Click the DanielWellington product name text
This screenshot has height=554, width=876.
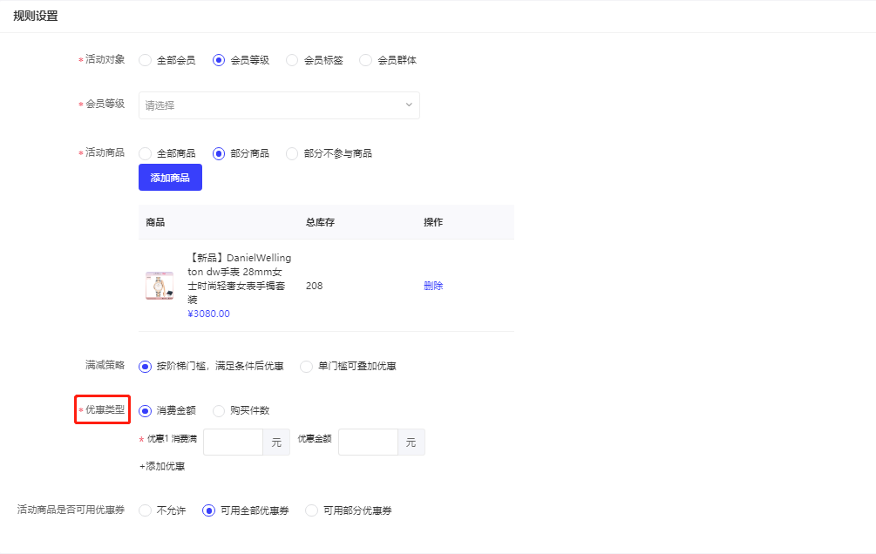(x=240, y=279)
